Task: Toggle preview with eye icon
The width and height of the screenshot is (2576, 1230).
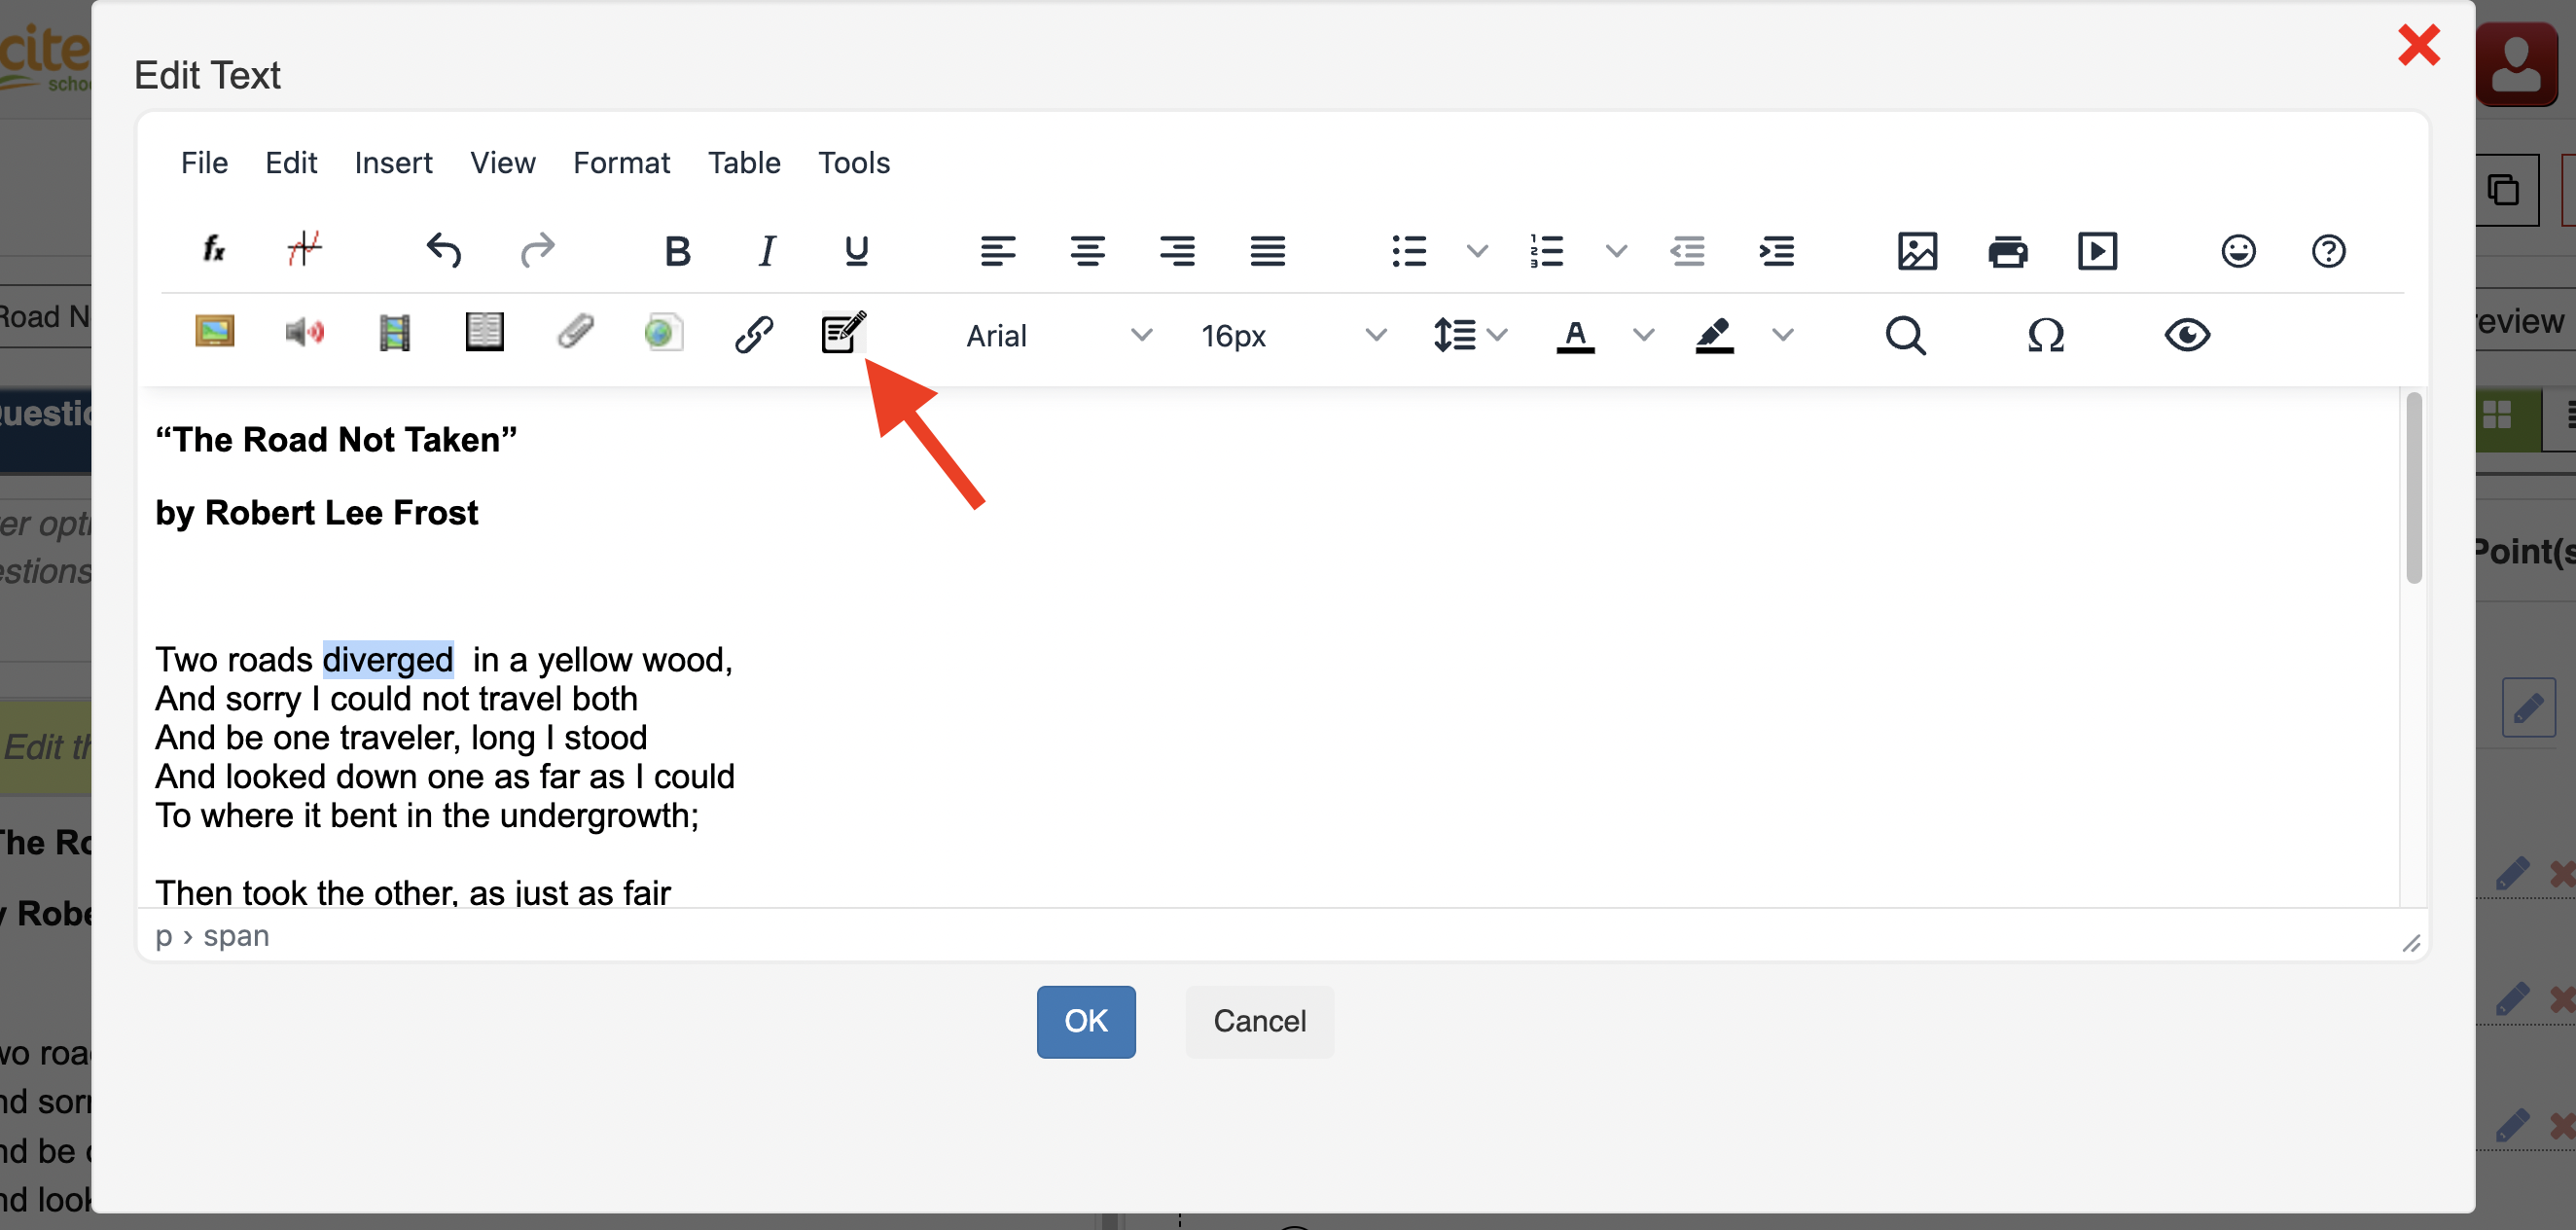Action: tap(2187, 335)
